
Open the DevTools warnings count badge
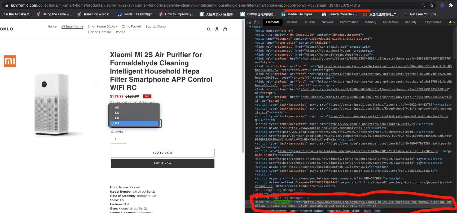coord(452,22)
